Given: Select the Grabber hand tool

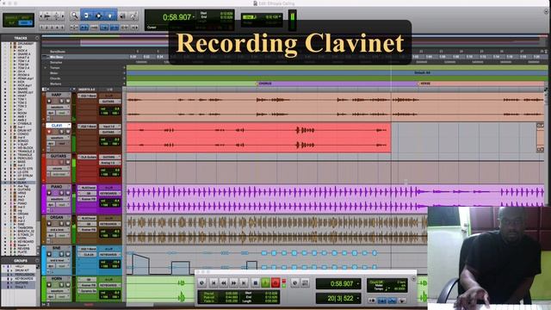Looking at the screenshot, I should (110, 15).
